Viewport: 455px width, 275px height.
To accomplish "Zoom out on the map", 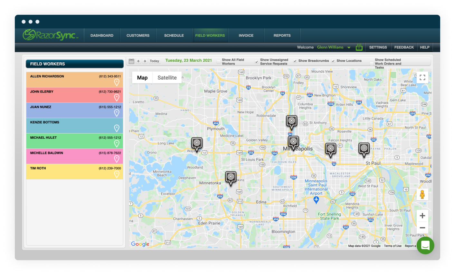I will pos(422,228).
